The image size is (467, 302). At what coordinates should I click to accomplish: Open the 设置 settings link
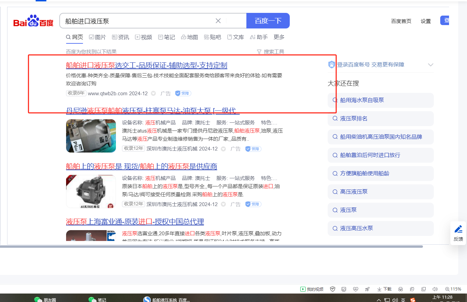[426, 21]
